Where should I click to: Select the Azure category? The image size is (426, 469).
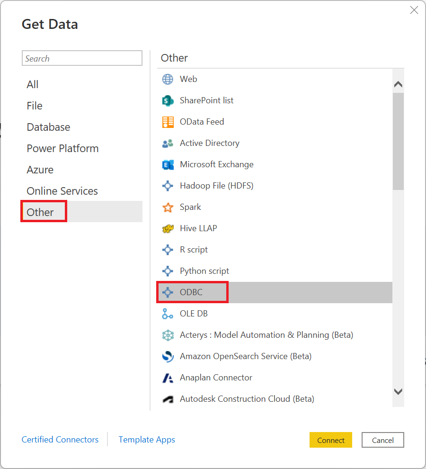point(40,170)
